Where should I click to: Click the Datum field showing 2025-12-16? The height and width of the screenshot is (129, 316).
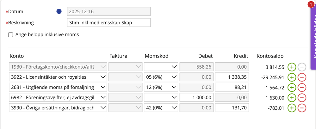pos(109,11)
